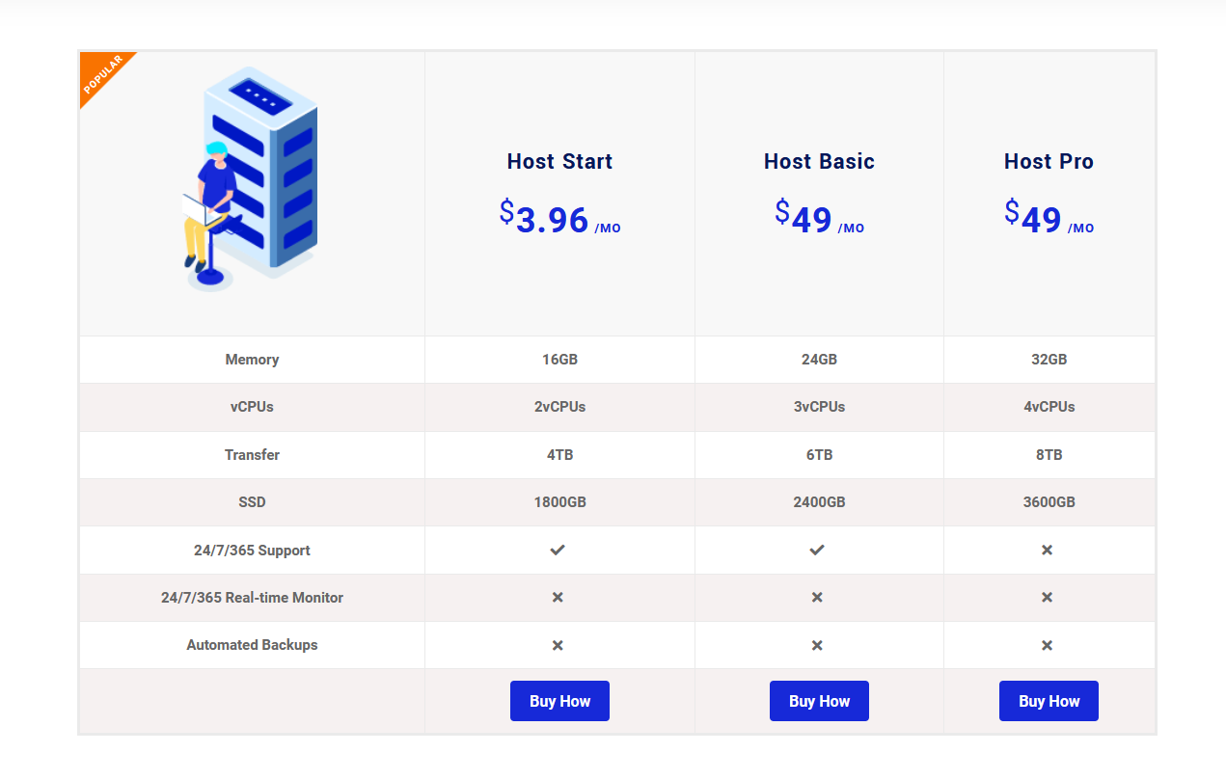
Task: Click the SSD row label
Action: (x=252, y=502)
